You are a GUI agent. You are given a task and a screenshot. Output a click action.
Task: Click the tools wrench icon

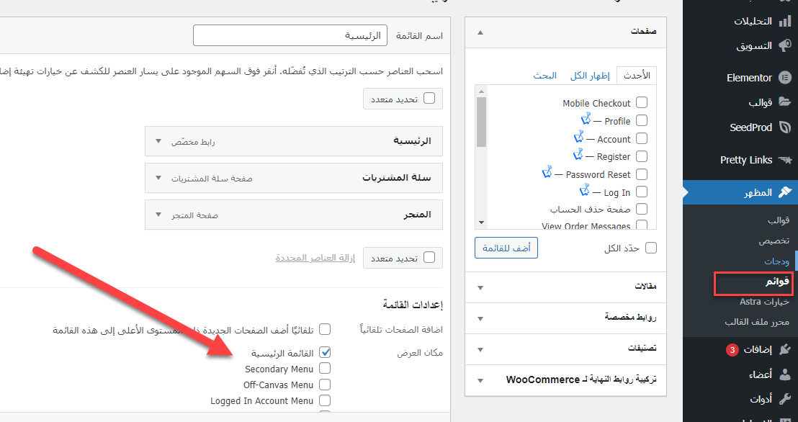tap(784, 399)
